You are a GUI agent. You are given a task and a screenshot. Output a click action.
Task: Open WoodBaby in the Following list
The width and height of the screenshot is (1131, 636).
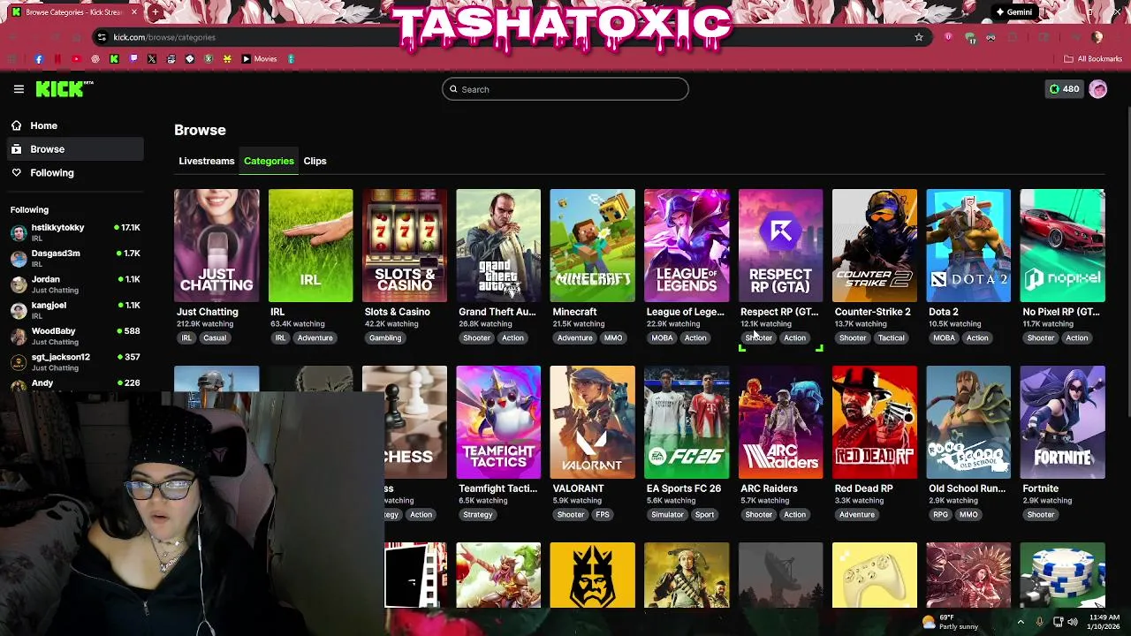pyautogui.click(x=74, y=336)
